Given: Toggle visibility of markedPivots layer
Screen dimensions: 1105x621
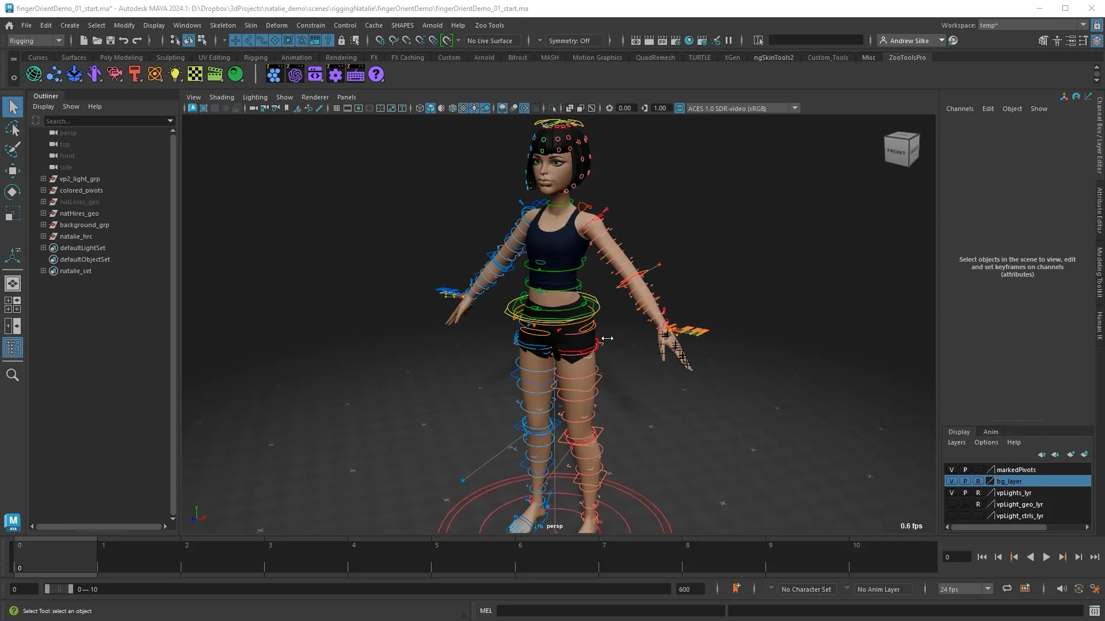Looking at the screenshot, I should 951,470.
